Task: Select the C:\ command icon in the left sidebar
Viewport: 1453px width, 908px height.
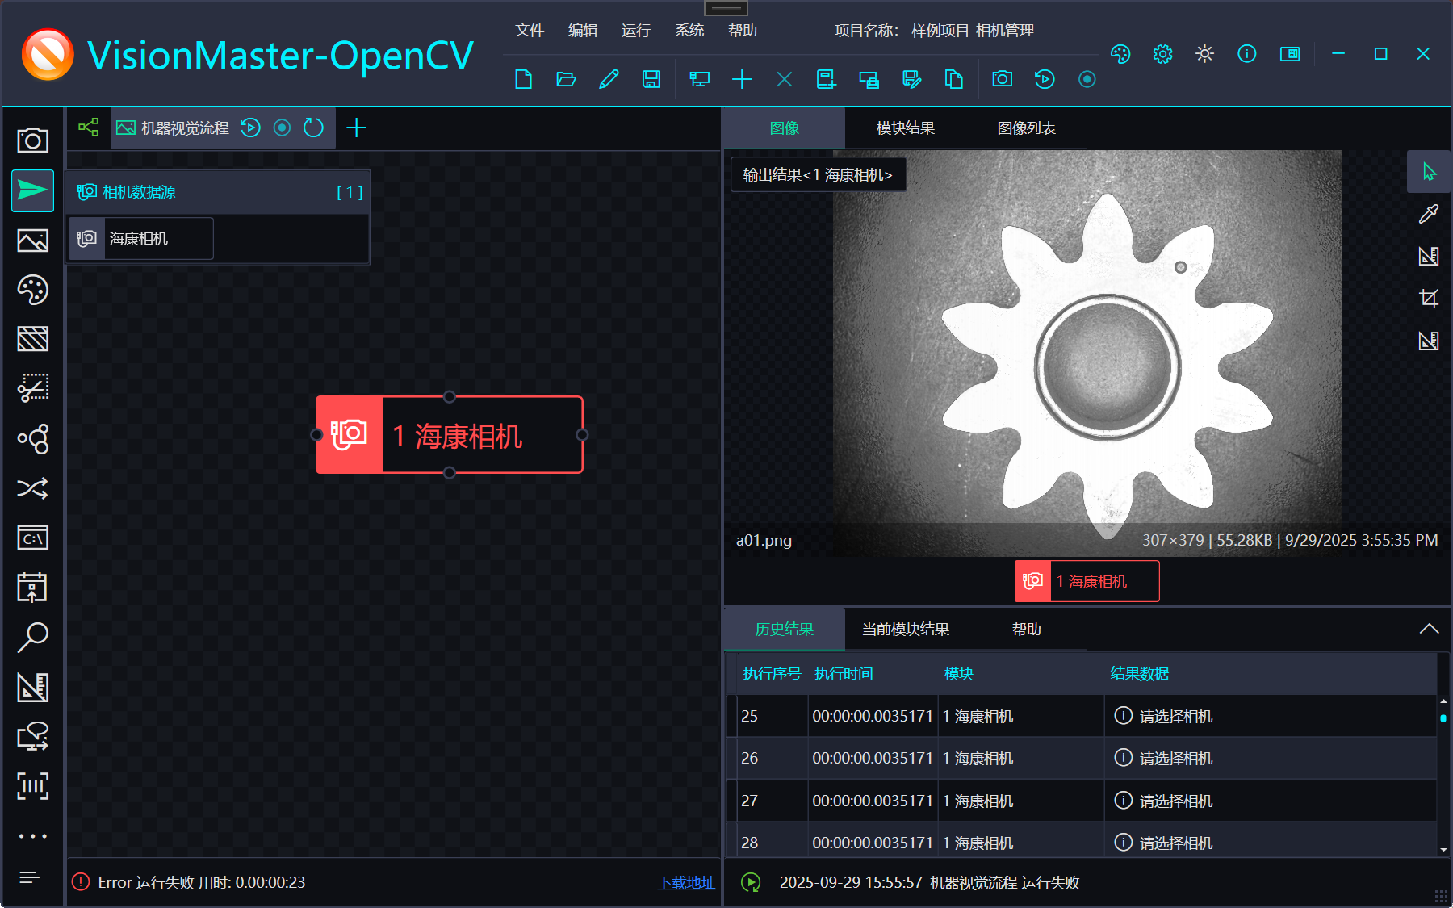Action: click(x=33, y=538)
